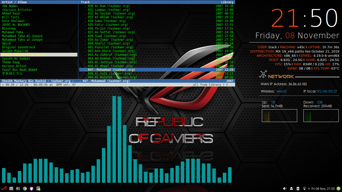342x192 pixels.
Task: Select track 045.Al-Jathiya
Action: click(157, 62)
